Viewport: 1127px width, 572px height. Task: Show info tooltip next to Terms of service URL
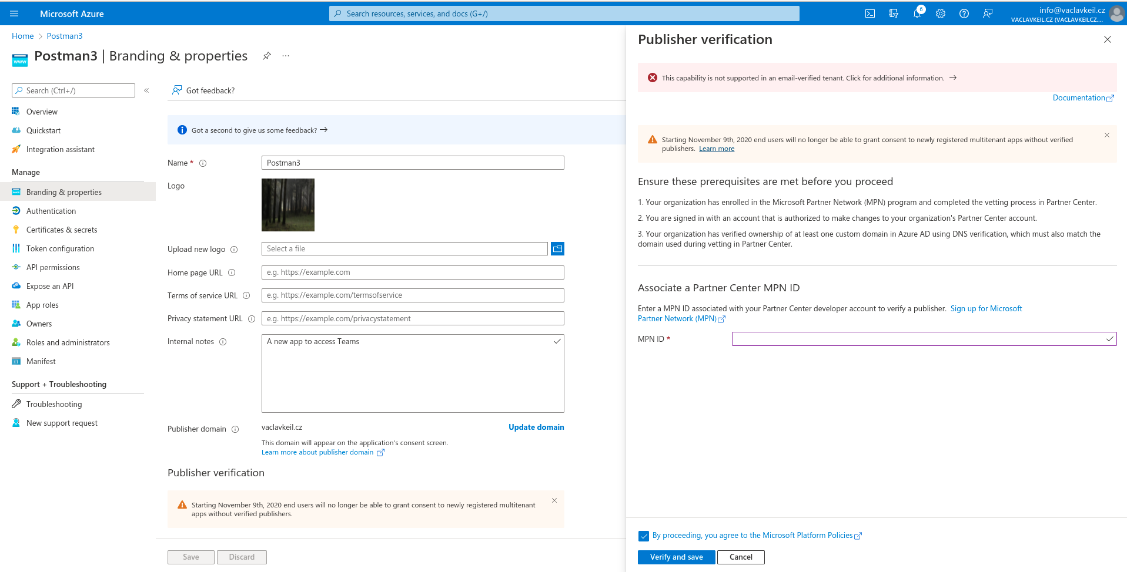[246, 295]
